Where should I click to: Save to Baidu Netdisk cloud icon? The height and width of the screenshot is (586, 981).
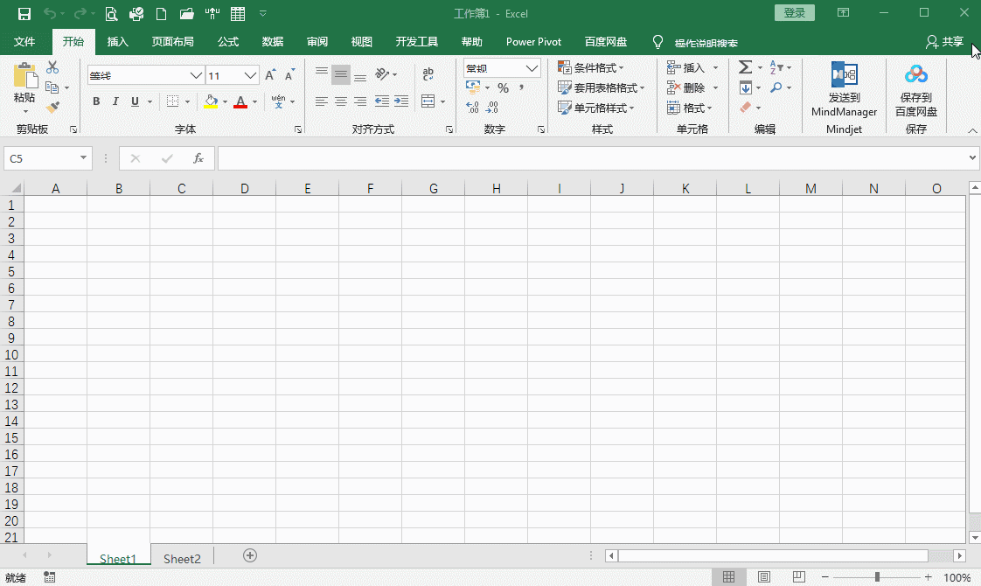[916, 74]
